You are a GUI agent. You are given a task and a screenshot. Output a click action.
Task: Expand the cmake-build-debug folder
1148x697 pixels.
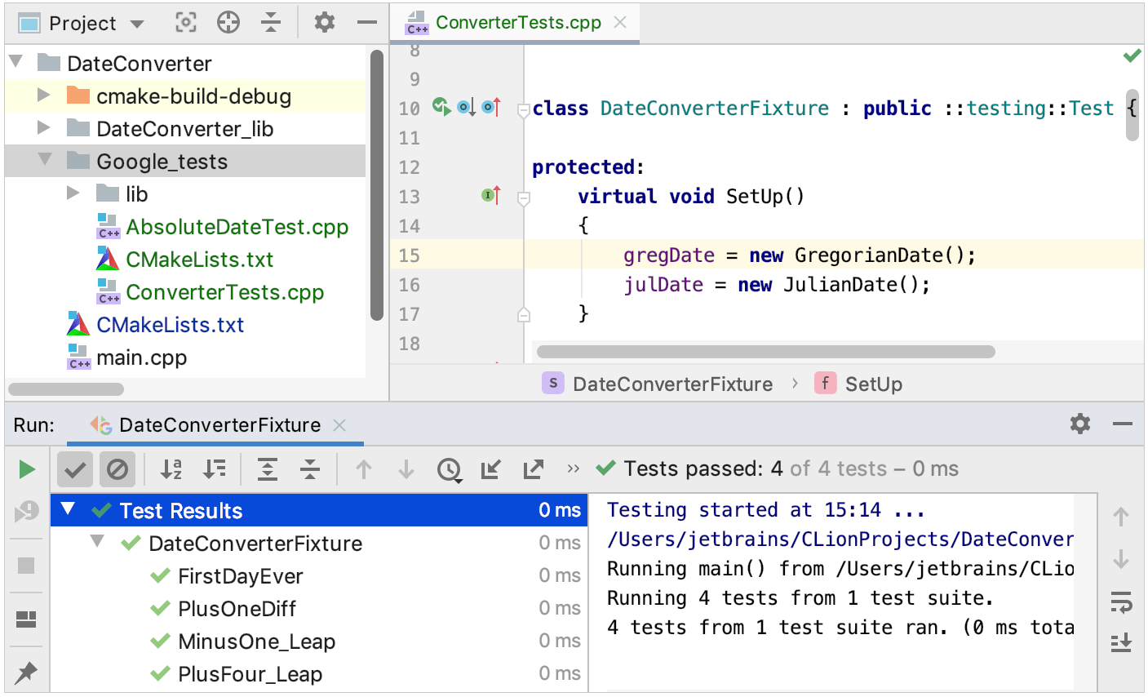click(44, 96)
